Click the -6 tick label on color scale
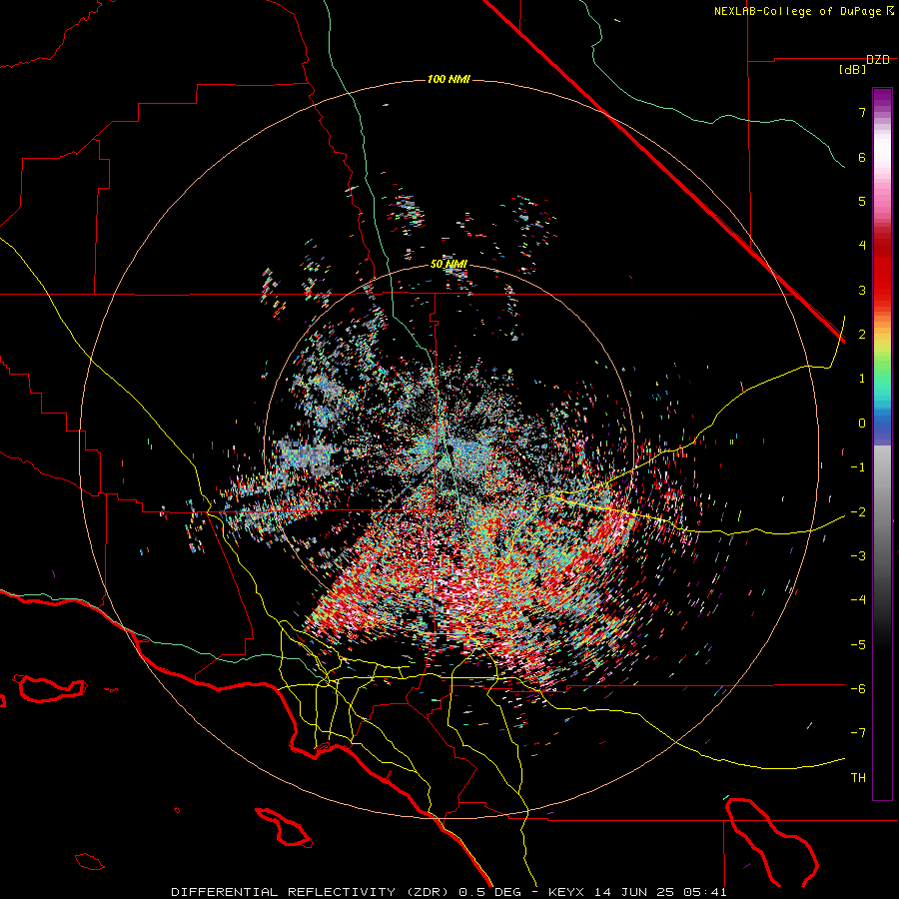Image resolution: width=899 pixels, height=899 pixels. pos(858,689)
